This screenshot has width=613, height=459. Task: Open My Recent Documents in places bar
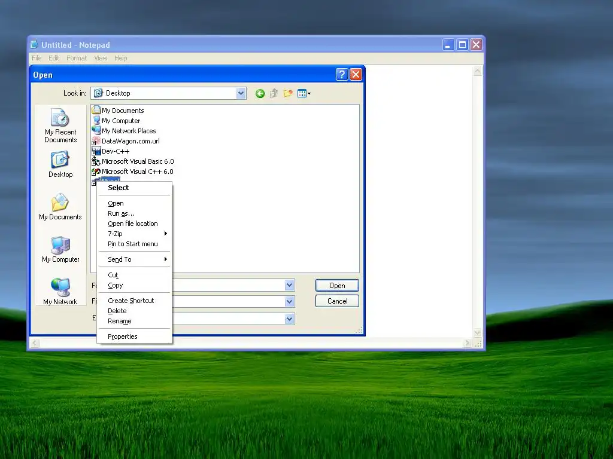tap(60, 126)
